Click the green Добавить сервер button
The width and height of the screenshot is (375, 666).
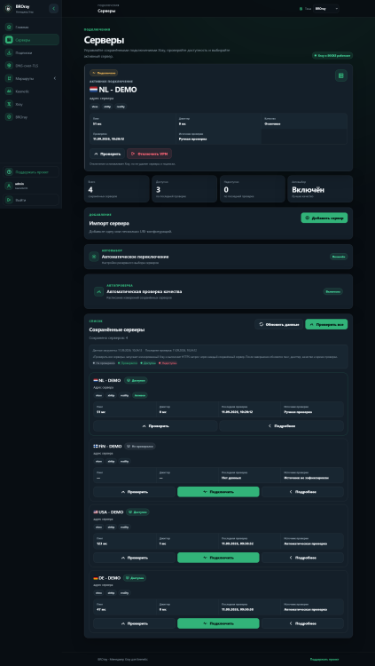coord(324,218)
